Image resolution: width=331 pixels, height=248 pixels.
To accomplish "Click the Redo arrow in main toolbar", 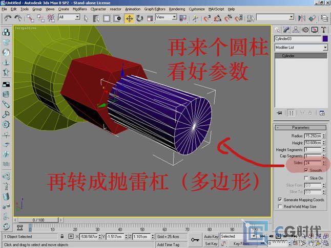I will pos(18,18).
